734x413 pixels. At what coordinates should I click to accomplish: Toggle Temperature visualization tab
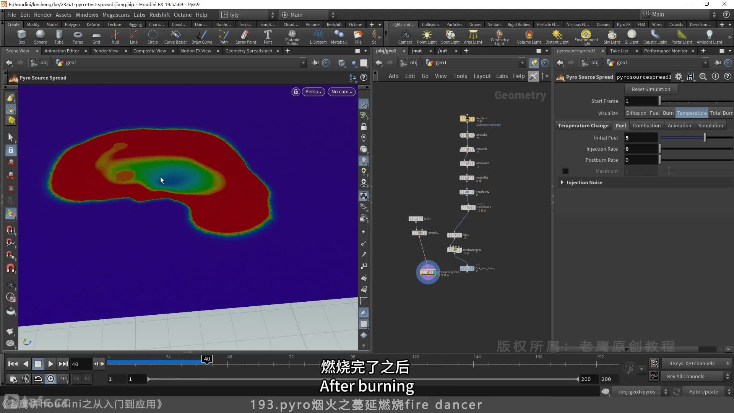point(692,113)
